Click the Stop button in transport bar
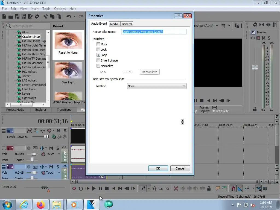This screenshot has height=210, width=280. [x=107, y=188]
